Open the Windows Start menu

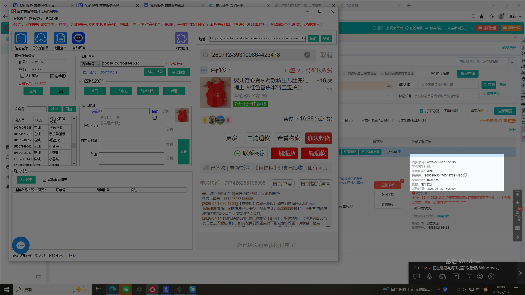click(x=7, y=290)
